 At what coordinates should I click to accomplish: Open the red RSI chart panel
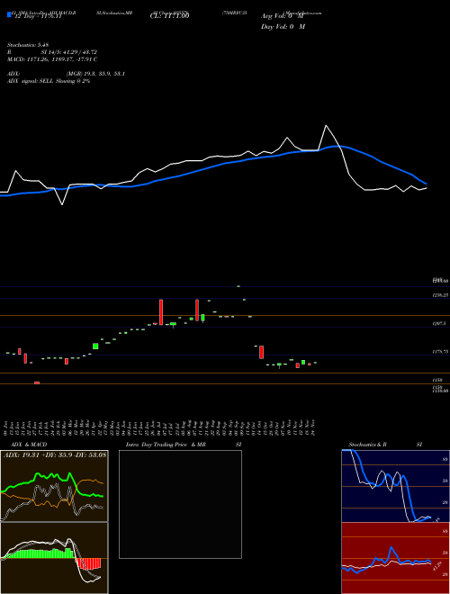coord(395,558)
